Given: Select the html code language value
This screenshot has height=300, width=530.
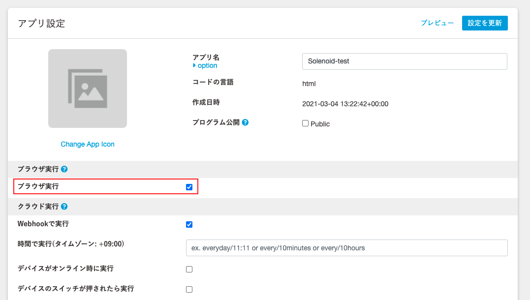Looking at the screenshot, I should click(x=309, y=84).
